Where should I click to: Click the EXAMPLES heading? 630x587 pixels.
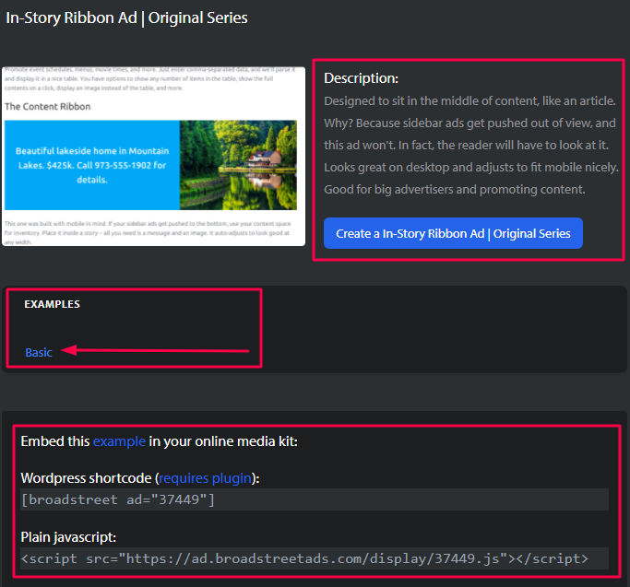53,304
